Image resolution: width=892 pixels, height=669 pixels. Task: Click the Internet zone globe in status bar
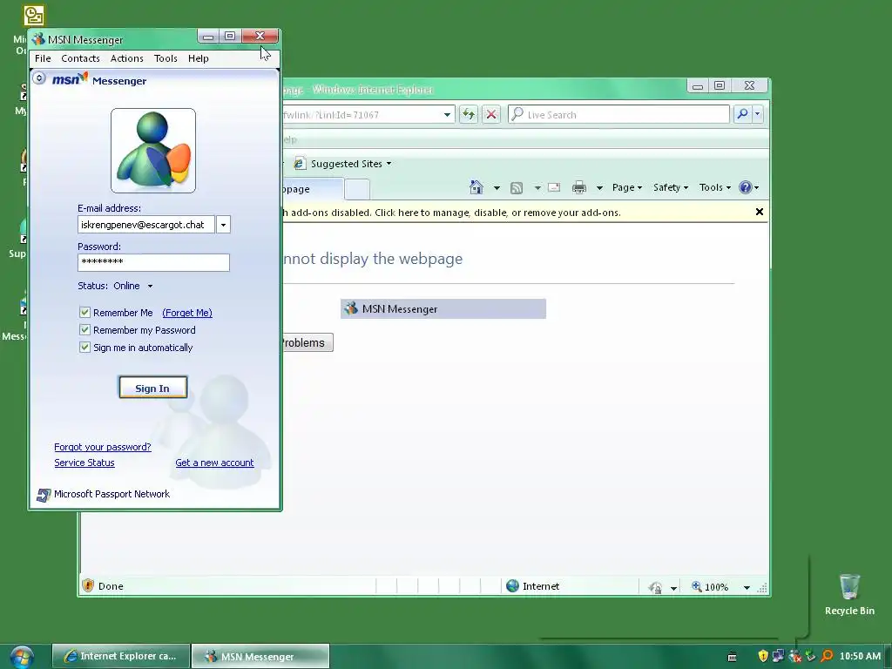pos(512,586)
